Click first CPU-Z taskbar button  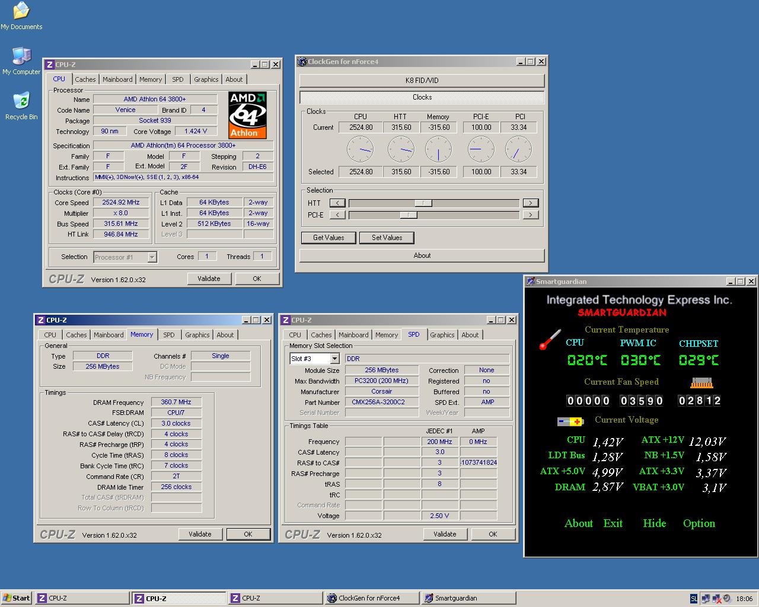pos(82,598)
